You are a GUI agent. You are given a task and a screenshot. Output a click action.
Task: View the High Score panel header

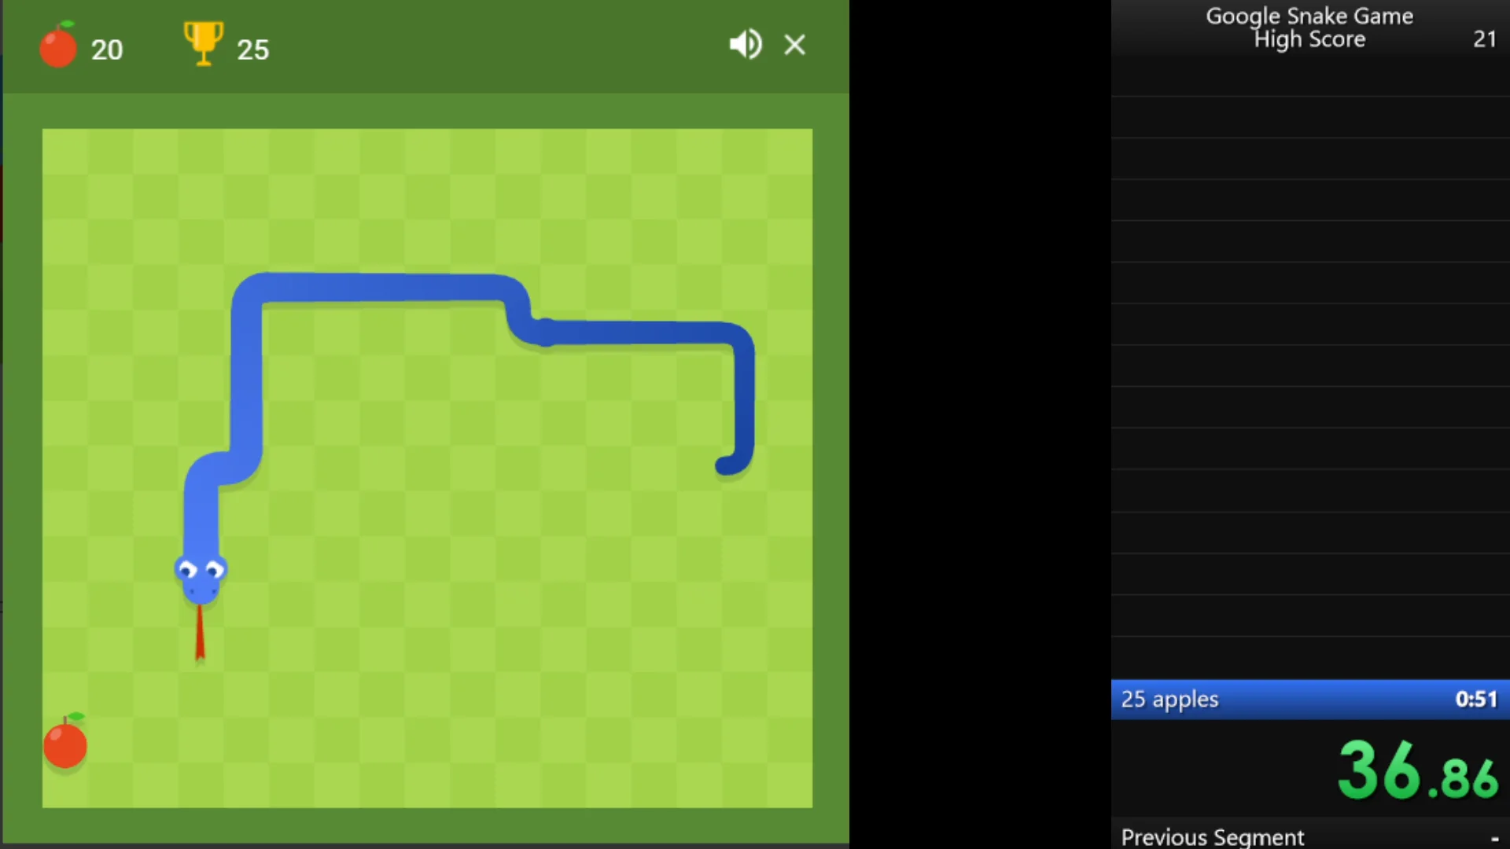pyautogui.click(x=1309, y=27)
